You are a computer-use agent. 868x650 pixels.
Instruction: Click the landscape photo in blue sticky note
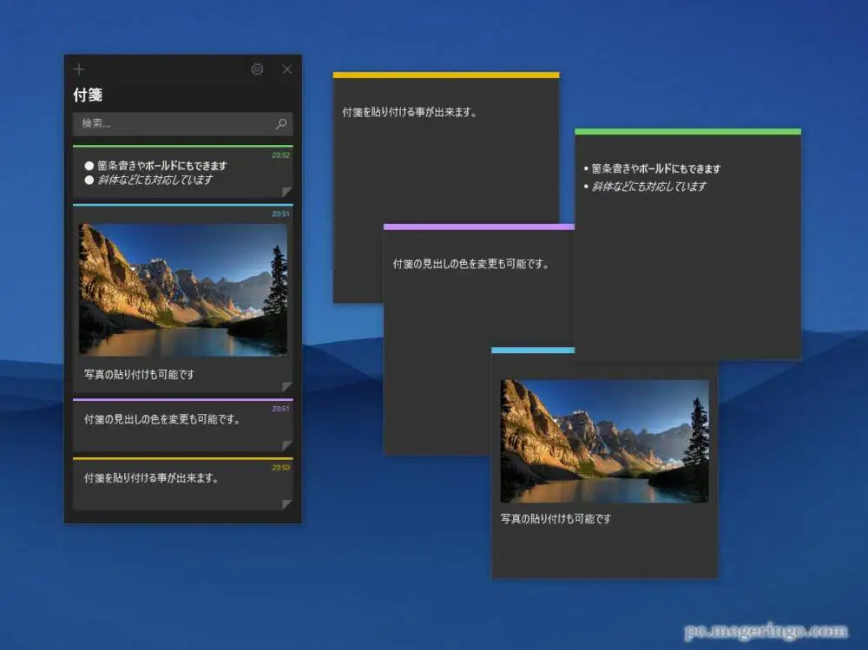(604, 441)
